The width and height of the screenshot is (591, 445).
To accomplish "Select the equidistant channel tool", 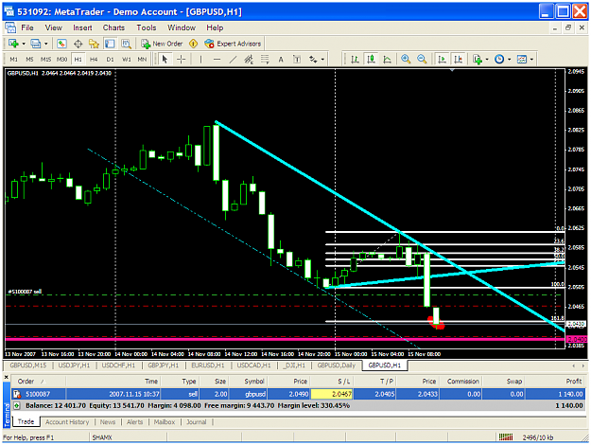I will tap(249, 60).
